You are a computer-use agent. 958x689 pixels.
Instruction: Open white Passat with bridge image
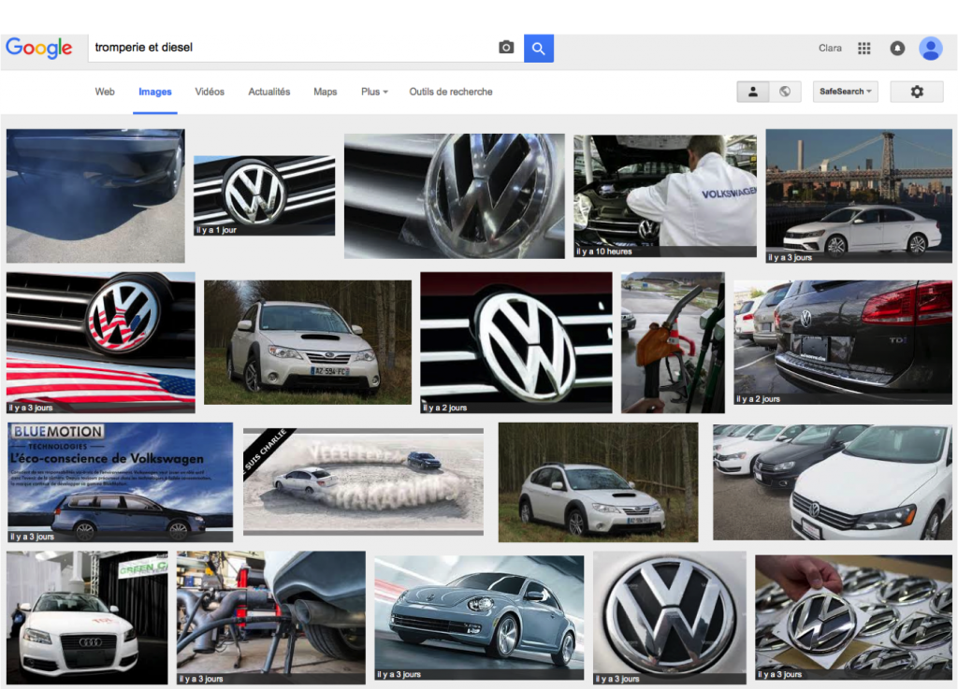(859, 195)
